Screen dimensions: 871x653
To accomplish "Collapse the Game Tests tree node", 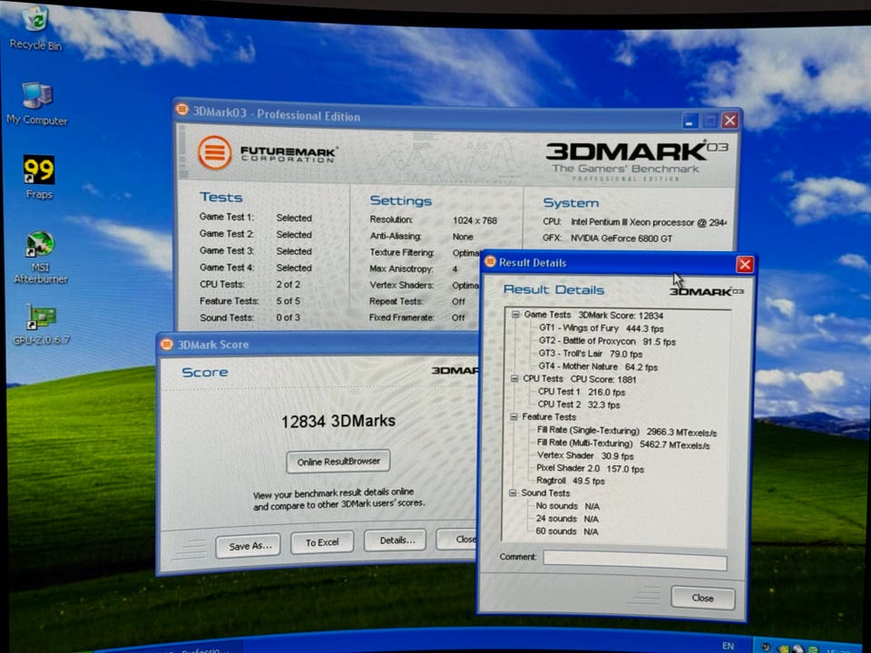I will pyautogui.click(x=515, y=315).
